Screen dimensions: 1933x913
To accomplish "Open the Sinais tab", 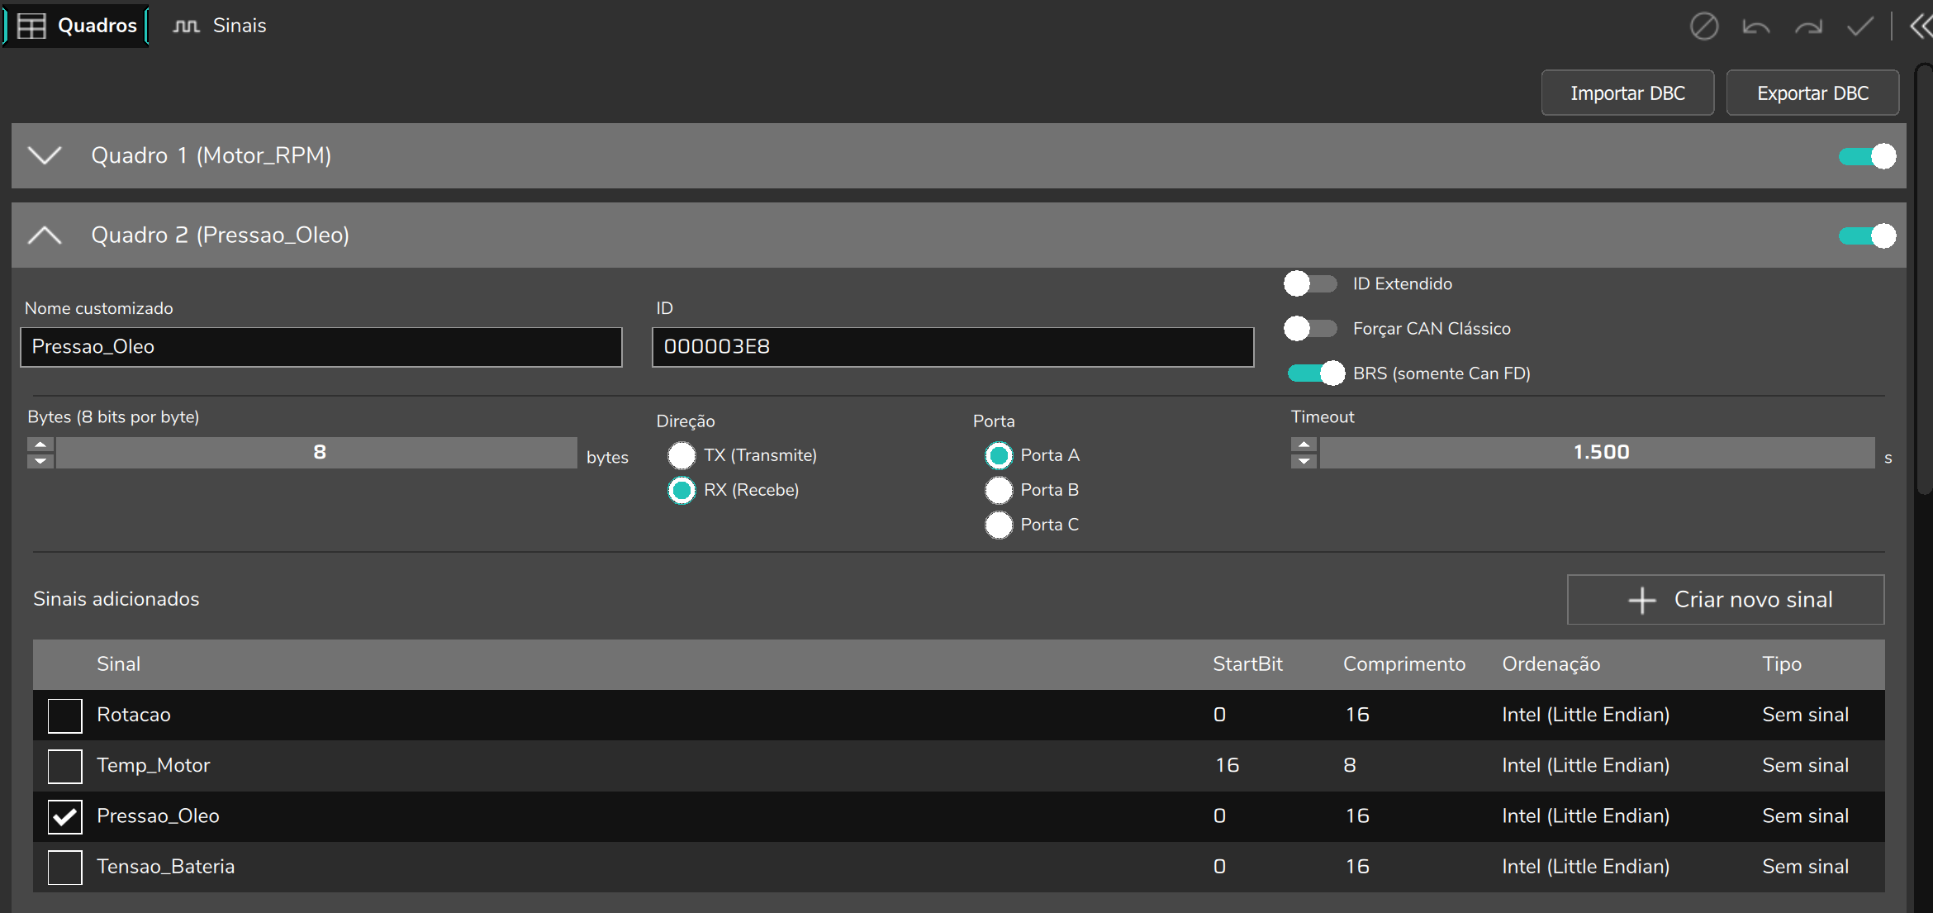I will coord(220,26).
